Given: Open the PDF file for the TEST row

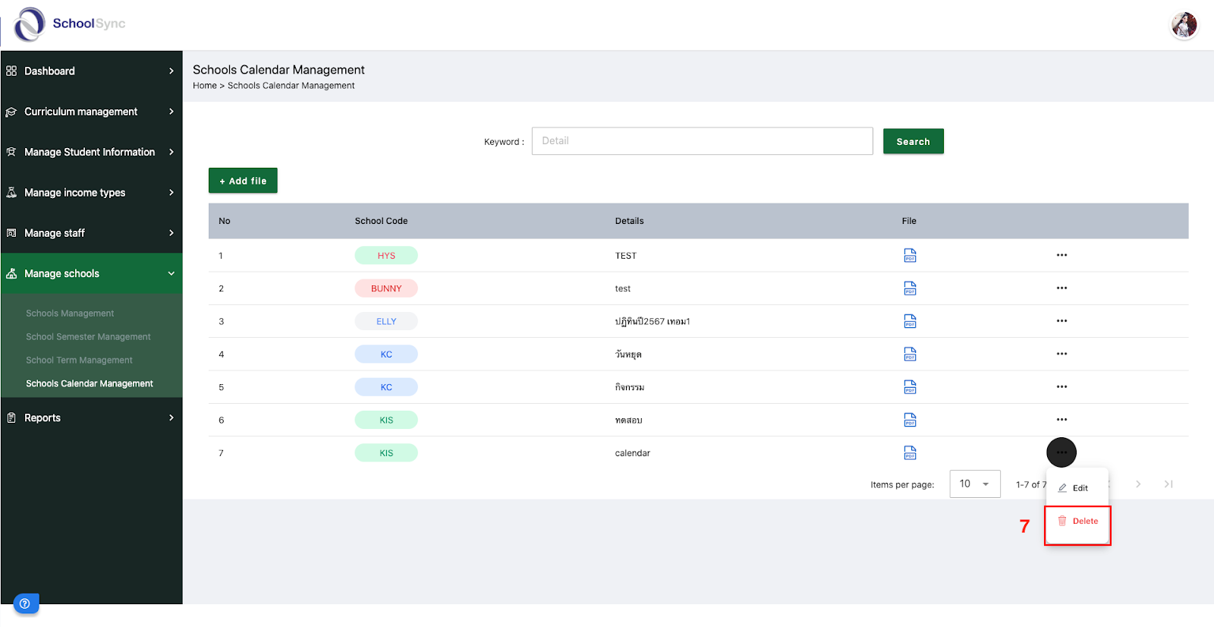Looking at the screenshot, I should pyautogui.click(x=910, y=255).
